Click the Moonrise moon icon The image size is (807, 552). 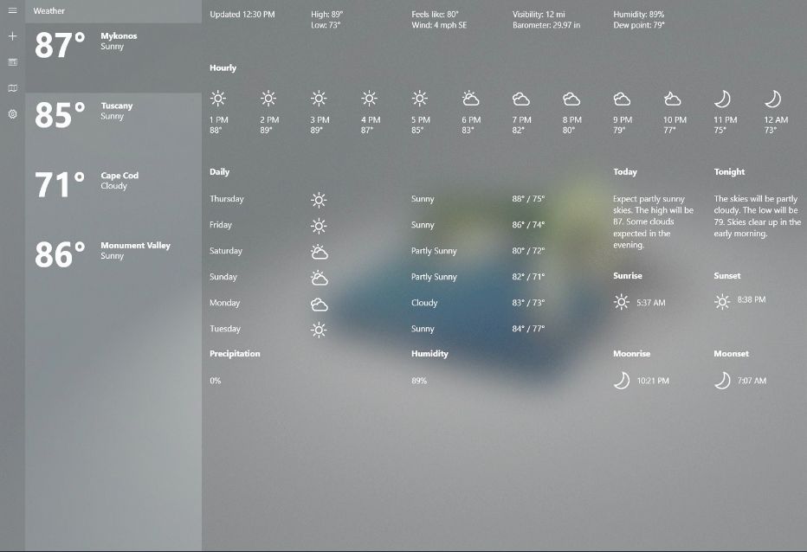(x=622, y=381)
